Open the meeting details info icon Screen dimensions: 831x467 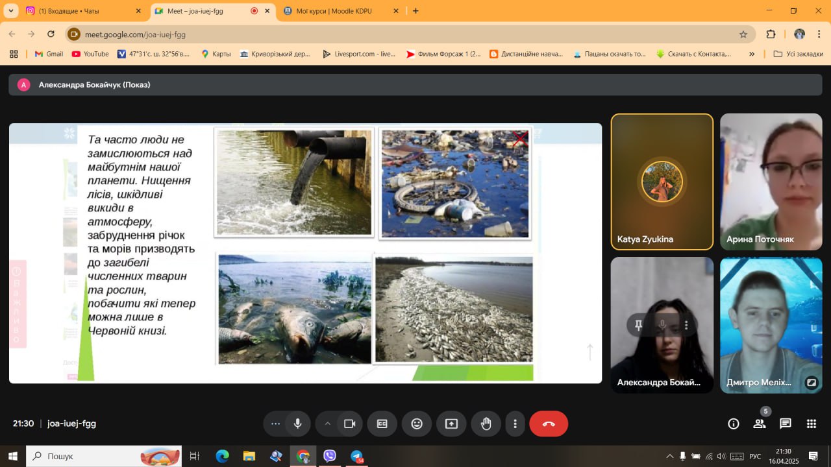click(x=734, y=424)
